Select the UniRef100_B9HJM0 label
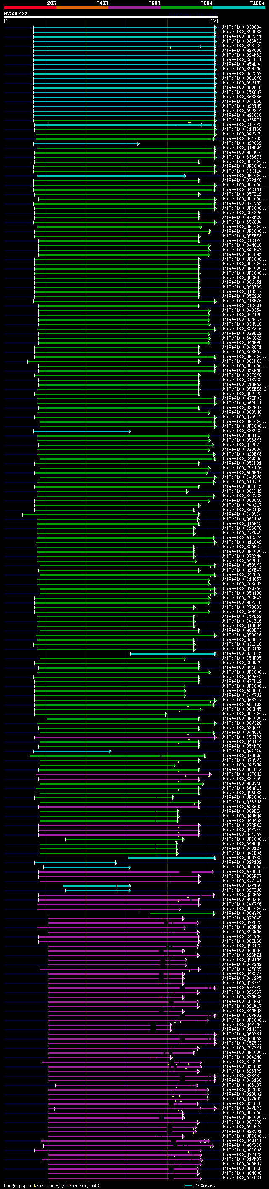This screenshot has height=1189, width=269. click(x=241, y=69)
